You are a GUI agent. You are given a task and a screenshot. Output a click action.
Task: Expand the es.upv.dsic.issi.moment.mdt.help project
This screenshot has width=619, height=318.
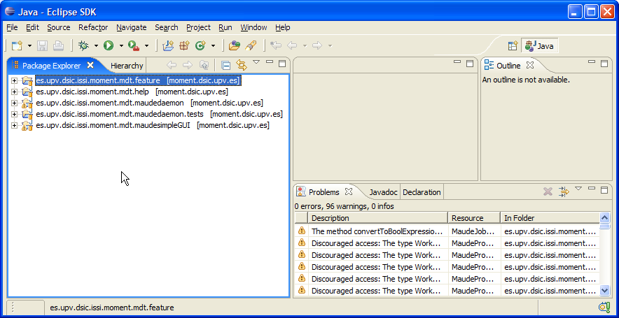pos(15,92)
